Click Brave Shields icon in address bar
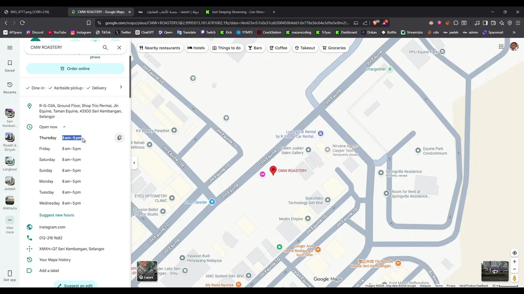Viewport: 524px width, 294px height. pyautogui.click(x=375, y=23)
